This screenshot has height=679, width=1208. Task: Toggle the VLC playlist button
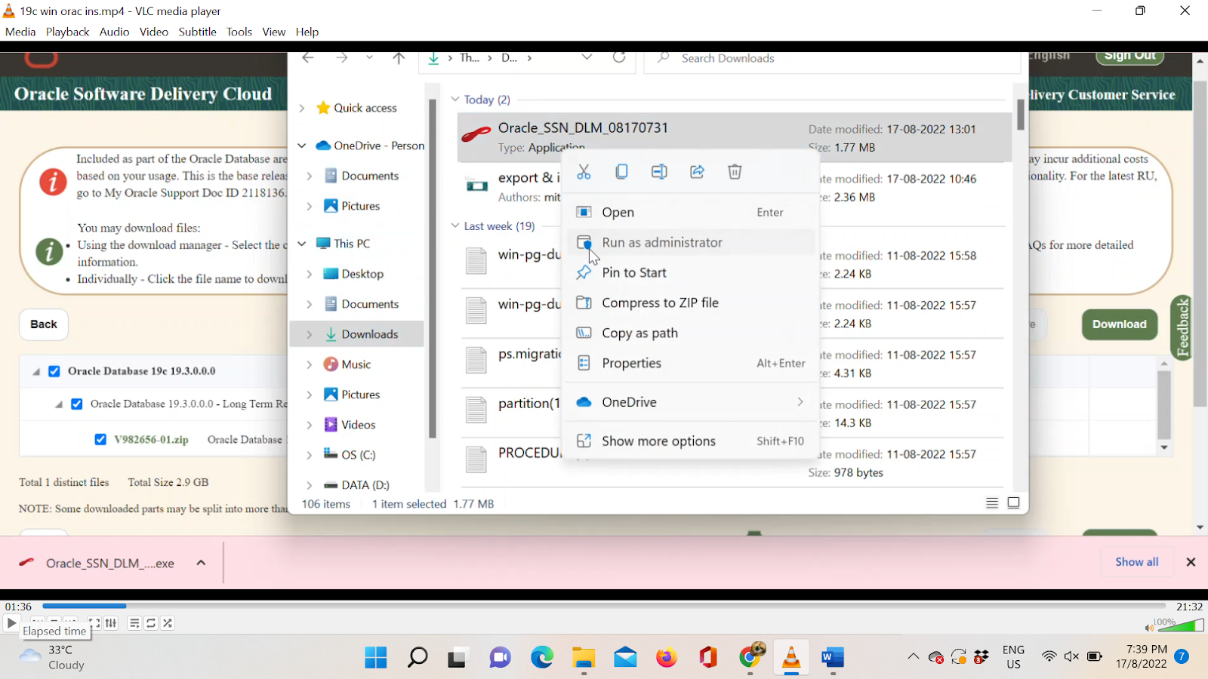134,623
